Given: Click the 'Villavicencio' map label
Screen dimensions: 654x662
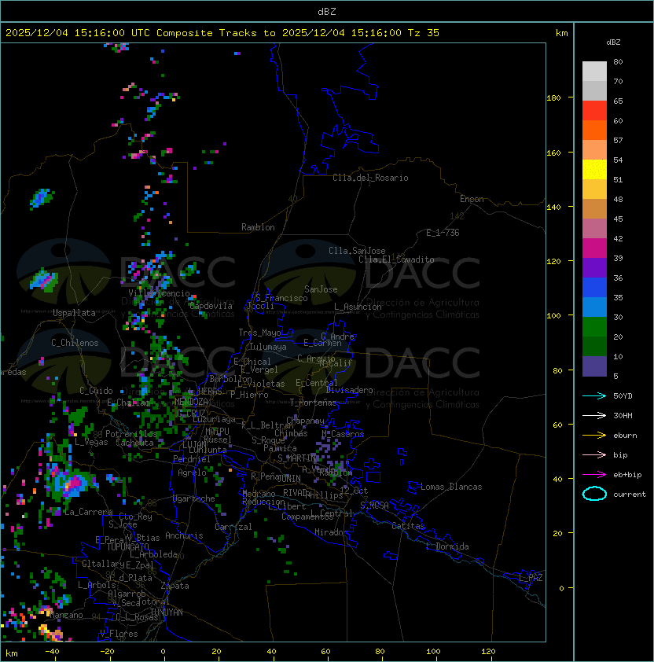Looking at the screenshot, I should point(159,293).
